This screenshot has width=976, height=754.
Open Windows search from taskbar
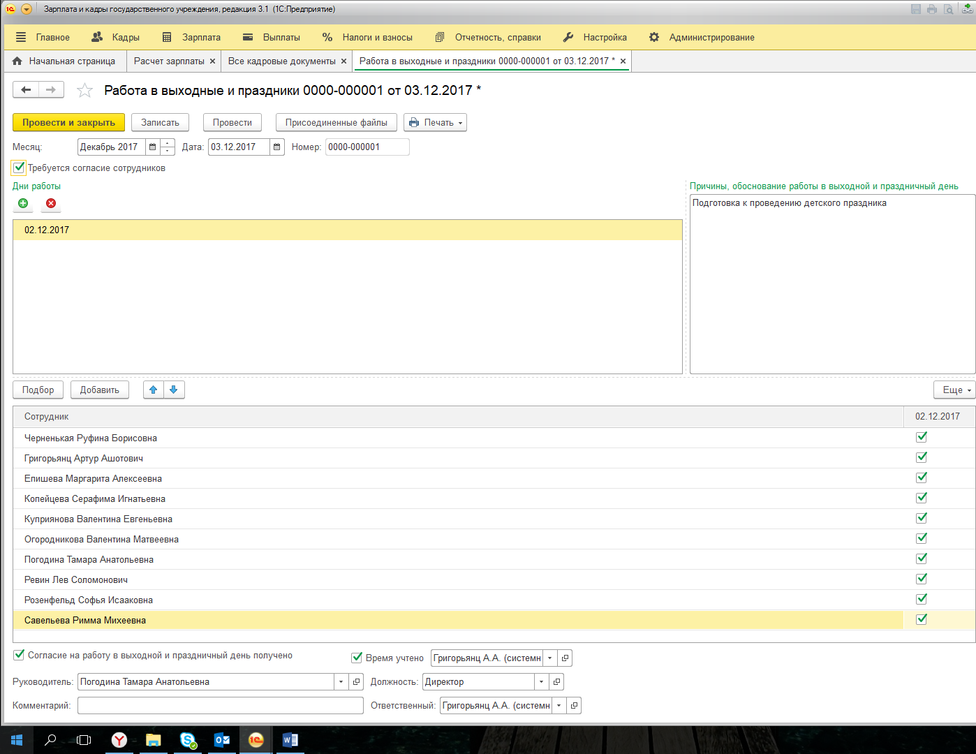coord(50,740)
